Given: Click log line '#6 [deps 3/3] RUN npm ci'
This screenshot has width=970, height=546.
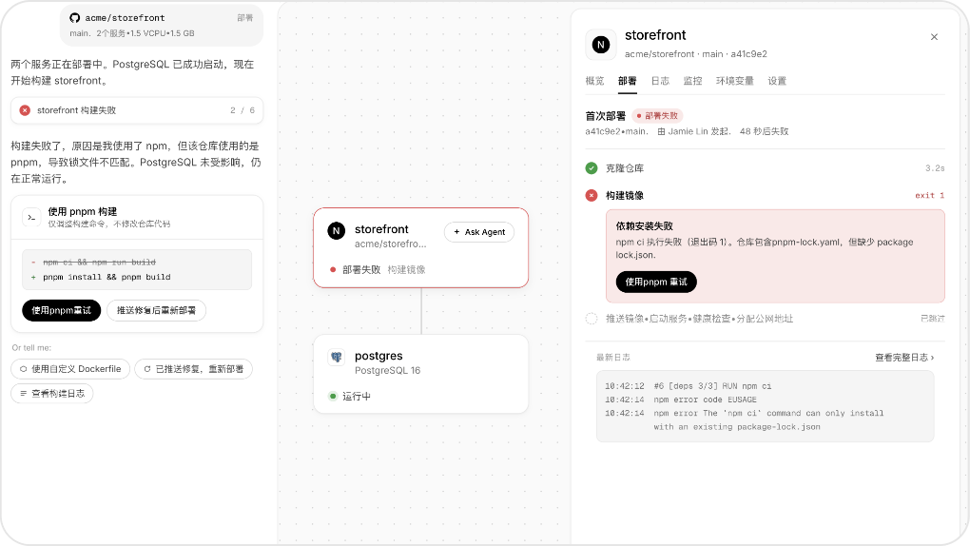Looking at the screenshot, I should point(712,386).
